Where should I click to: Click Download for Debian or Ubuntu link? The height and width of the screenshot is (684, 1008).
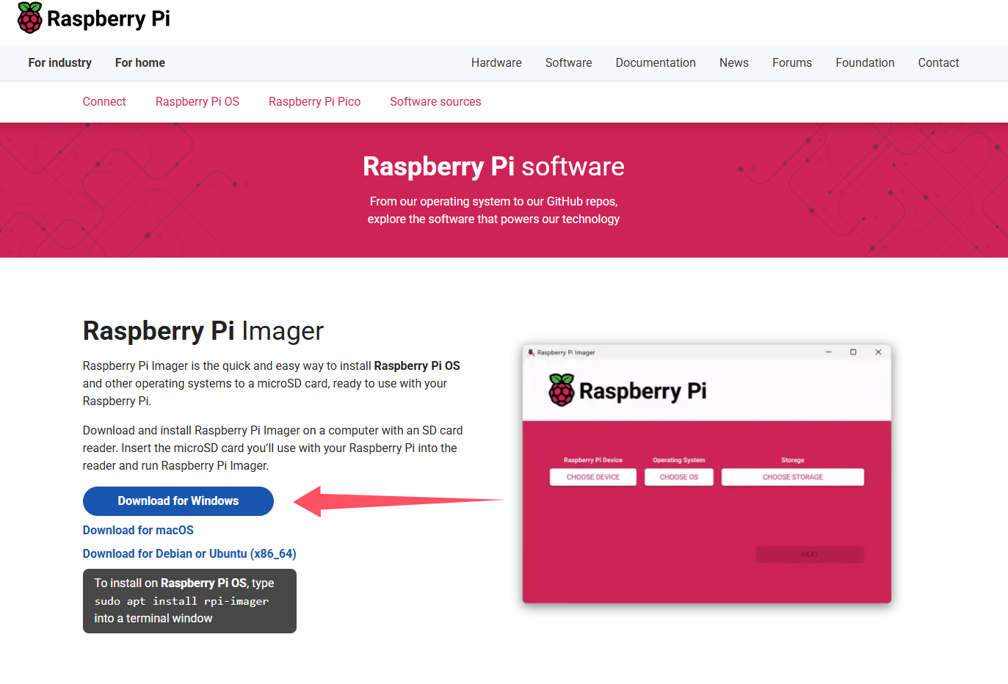click(x=189, y=553)
